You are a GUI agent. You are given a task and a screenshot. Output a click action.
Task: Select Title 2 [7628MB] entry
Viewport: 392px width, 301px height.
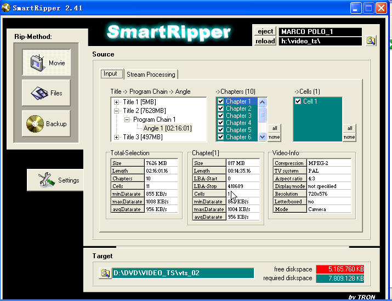144,111
